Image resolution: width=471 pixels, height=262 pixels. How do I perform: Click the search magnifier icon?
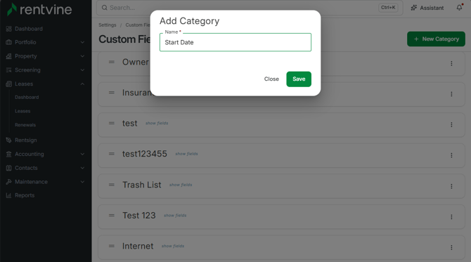point(105,8)
